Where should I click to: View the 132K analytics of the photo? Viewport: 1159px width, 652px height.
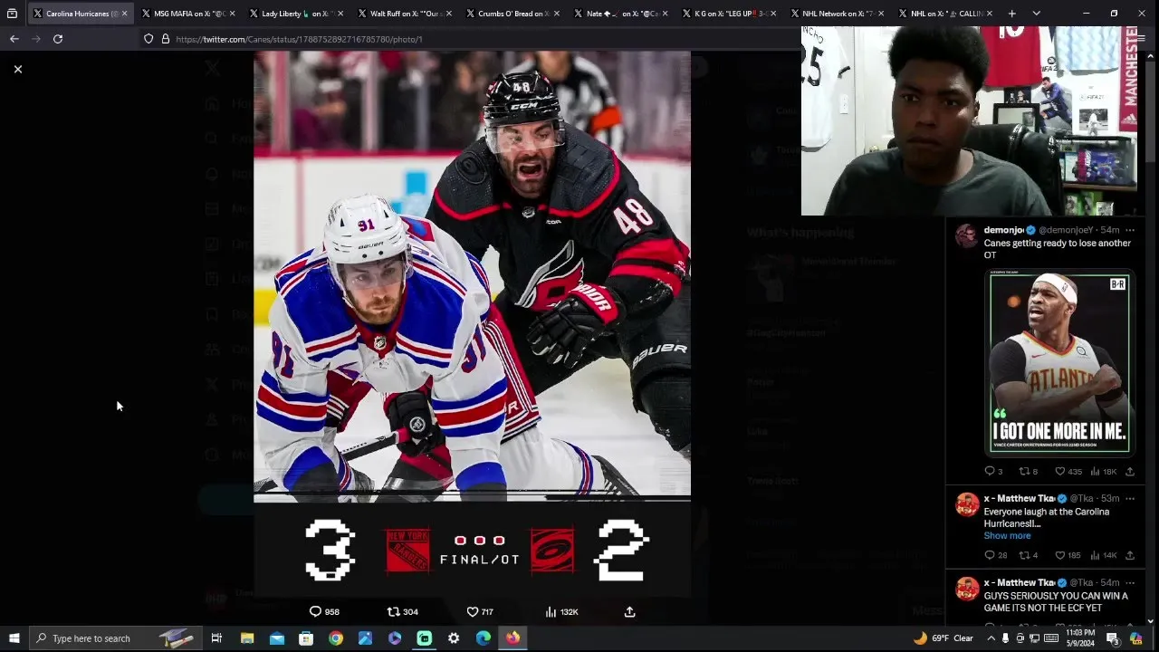(561, 612)
